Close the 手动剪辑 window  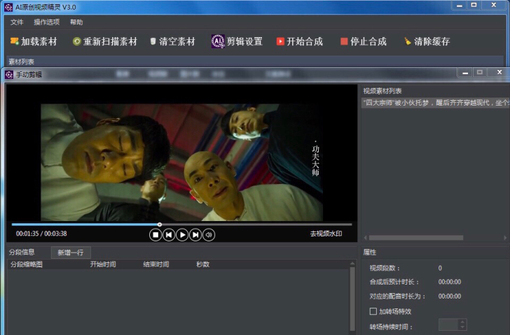click(499, 72)
